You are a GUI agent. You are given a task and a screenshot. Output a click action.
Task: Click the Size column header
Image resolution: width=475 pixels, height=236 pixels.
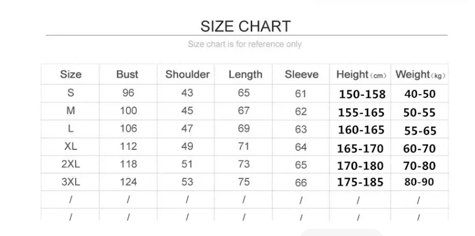[x=70, y=74]
